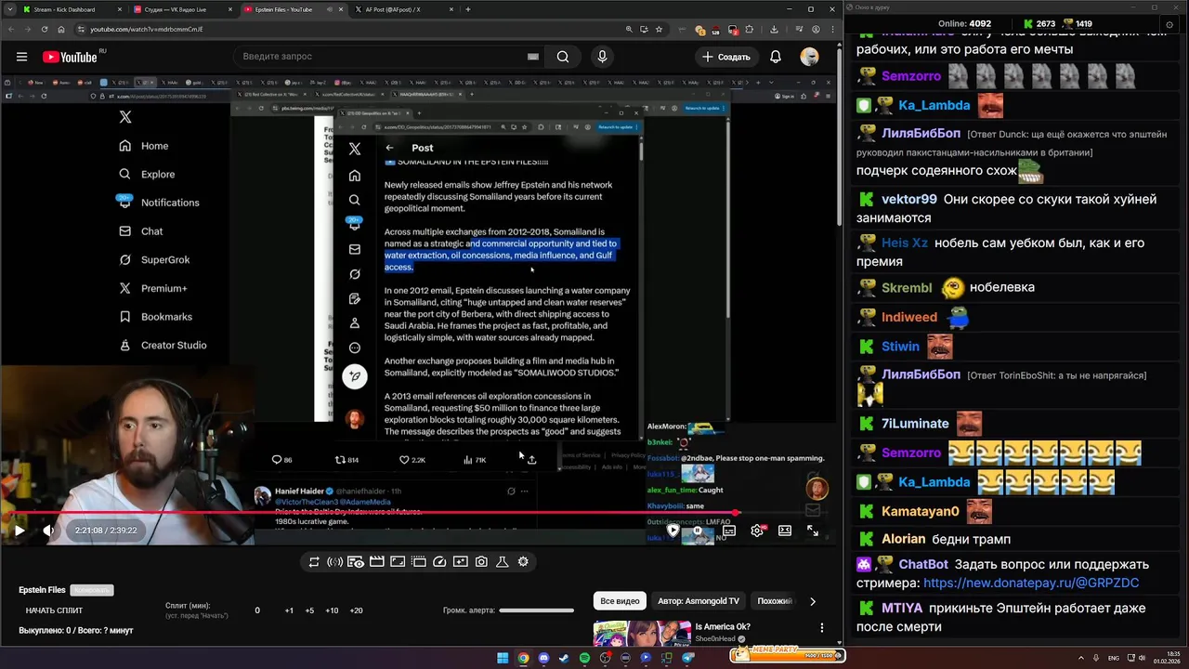Click the flask icon below video
The width and height of the screenshot is (1189, 669).
[503, 562]
